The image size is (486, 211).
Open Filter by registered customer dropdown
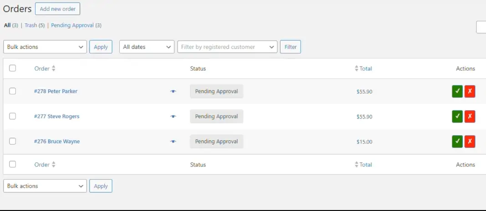tap(227, 47)
